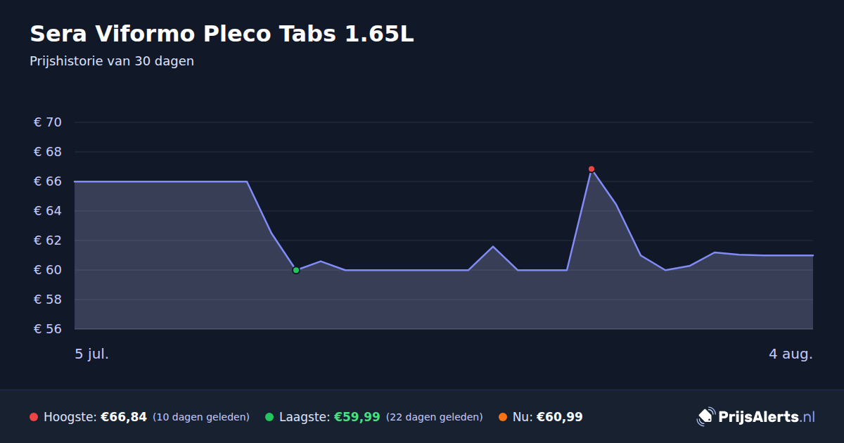
Task: Click the 10 dagen geleden note
Action: pyautogui.click(x=201, y=417)
